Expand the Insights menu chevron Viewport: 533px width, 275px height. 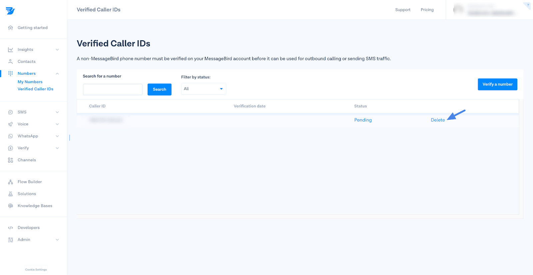click(x=57, y=50)
